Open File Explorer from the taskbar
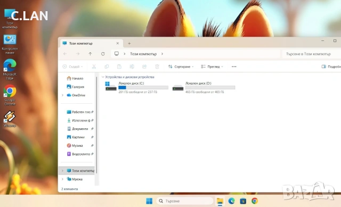The image size is (341, 207). pyautogui.click(x=220, y=201)
